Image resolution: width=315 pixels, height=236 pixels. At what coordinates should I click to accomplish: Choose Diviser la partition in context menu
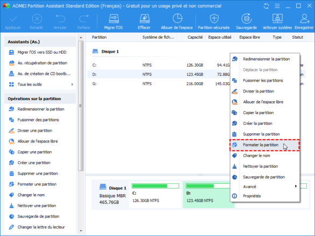coord(265,91)
